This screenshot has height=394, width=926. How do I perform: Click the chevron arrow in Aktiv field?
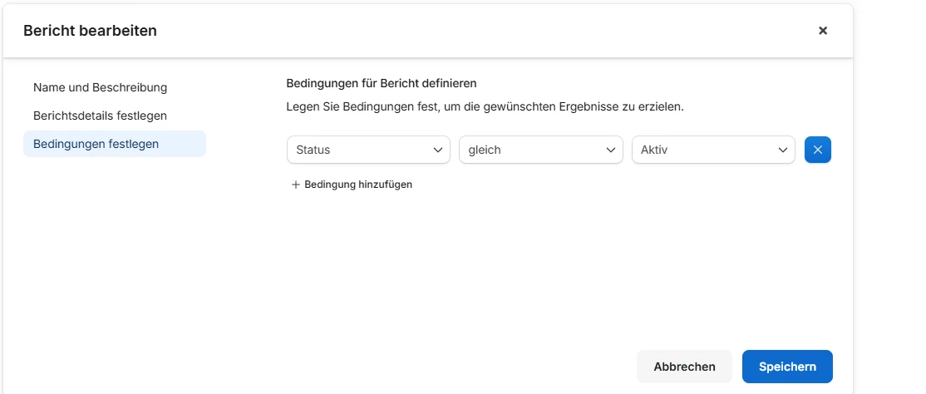(x=782, y=150)
